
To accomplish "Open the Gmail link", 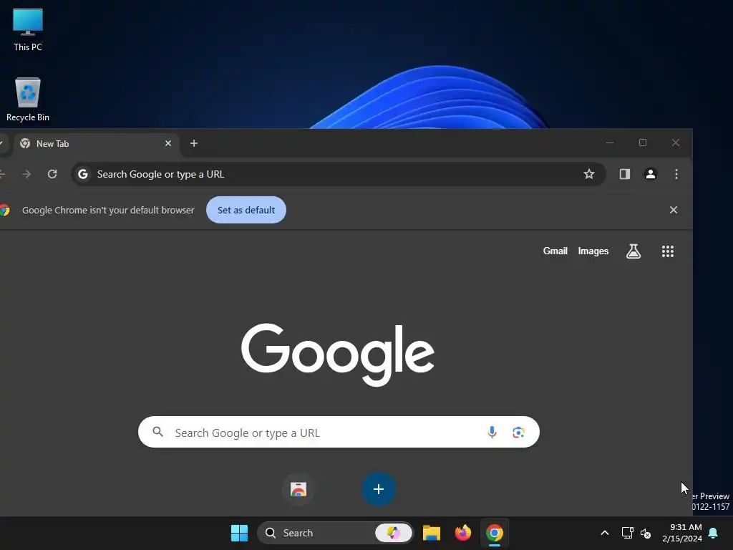I will (x=555, y=251).
